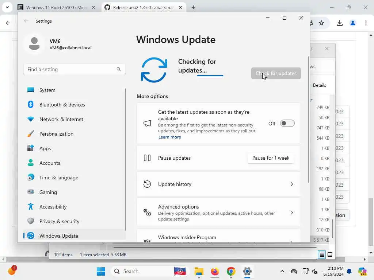Open Chrome profile icon

352,23
